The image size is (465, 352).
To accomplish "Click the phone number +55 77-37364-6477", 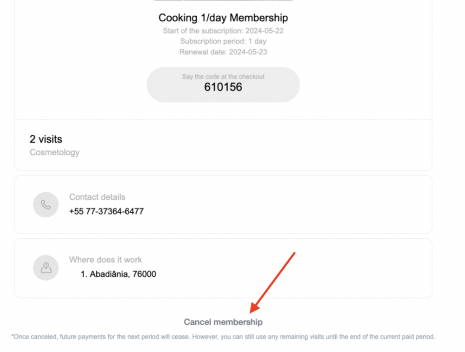I will pyautogui.click(x=106, y=211).
